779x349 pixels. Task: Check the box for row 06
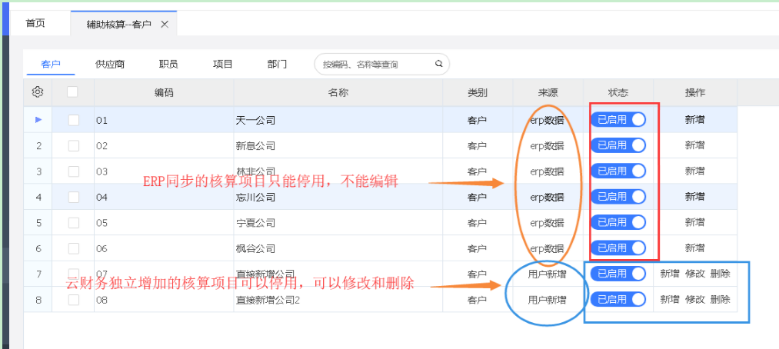pos(74,249)
